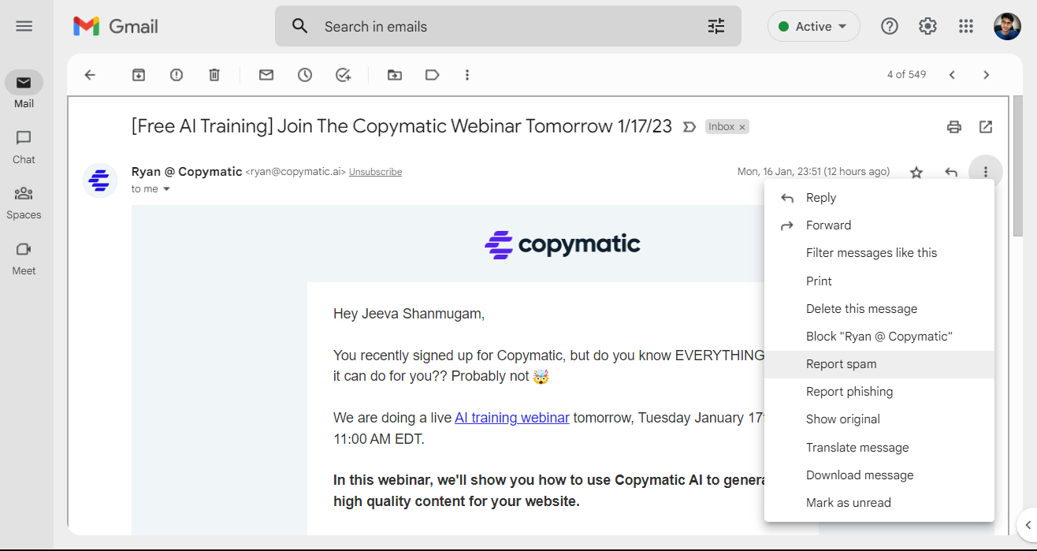Mark as unread envelope icon
1037x551 pixels.
point(266,75)
